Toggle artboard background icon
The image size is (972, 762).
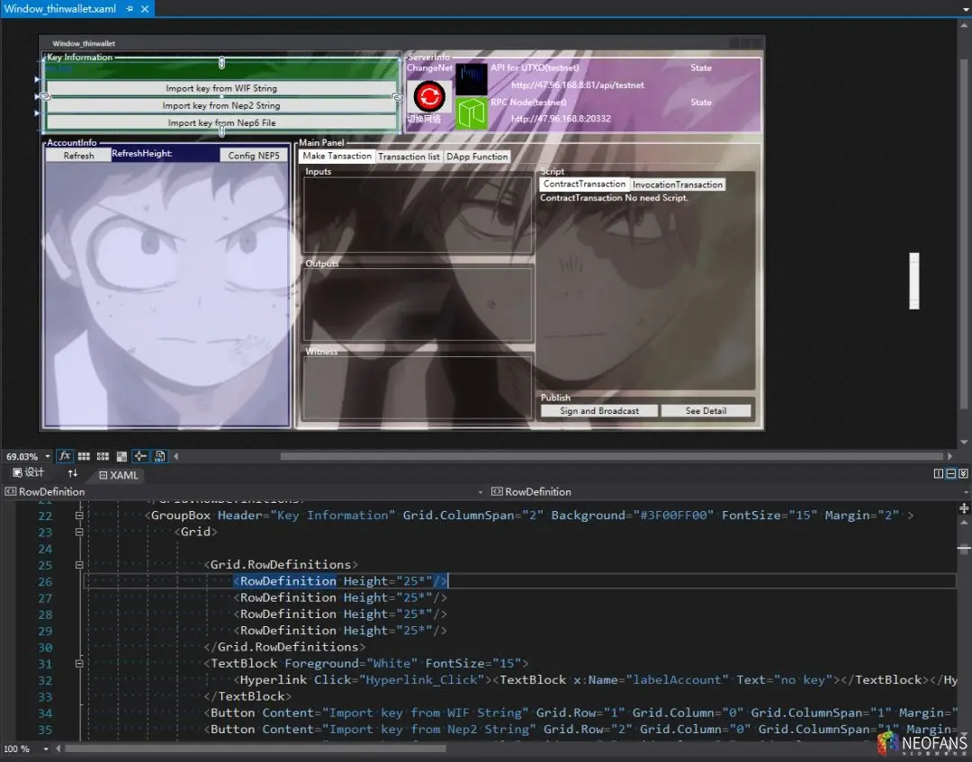121,456
